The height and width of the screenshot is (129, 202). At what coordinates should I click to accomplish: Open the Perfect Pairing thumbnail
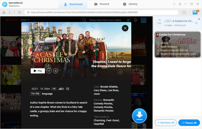coord(11,75)
